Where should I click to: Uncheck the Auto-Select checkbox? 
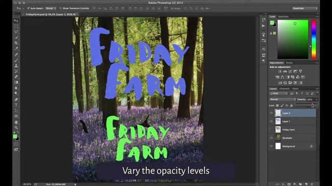point(28,8)
